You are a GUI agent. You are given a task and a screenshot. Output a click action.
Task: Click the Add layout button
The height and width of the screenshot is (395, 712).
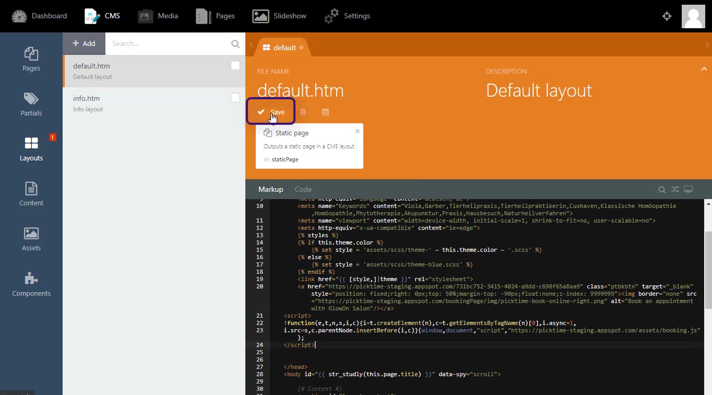pyautogui.click(x=84, y=44)
